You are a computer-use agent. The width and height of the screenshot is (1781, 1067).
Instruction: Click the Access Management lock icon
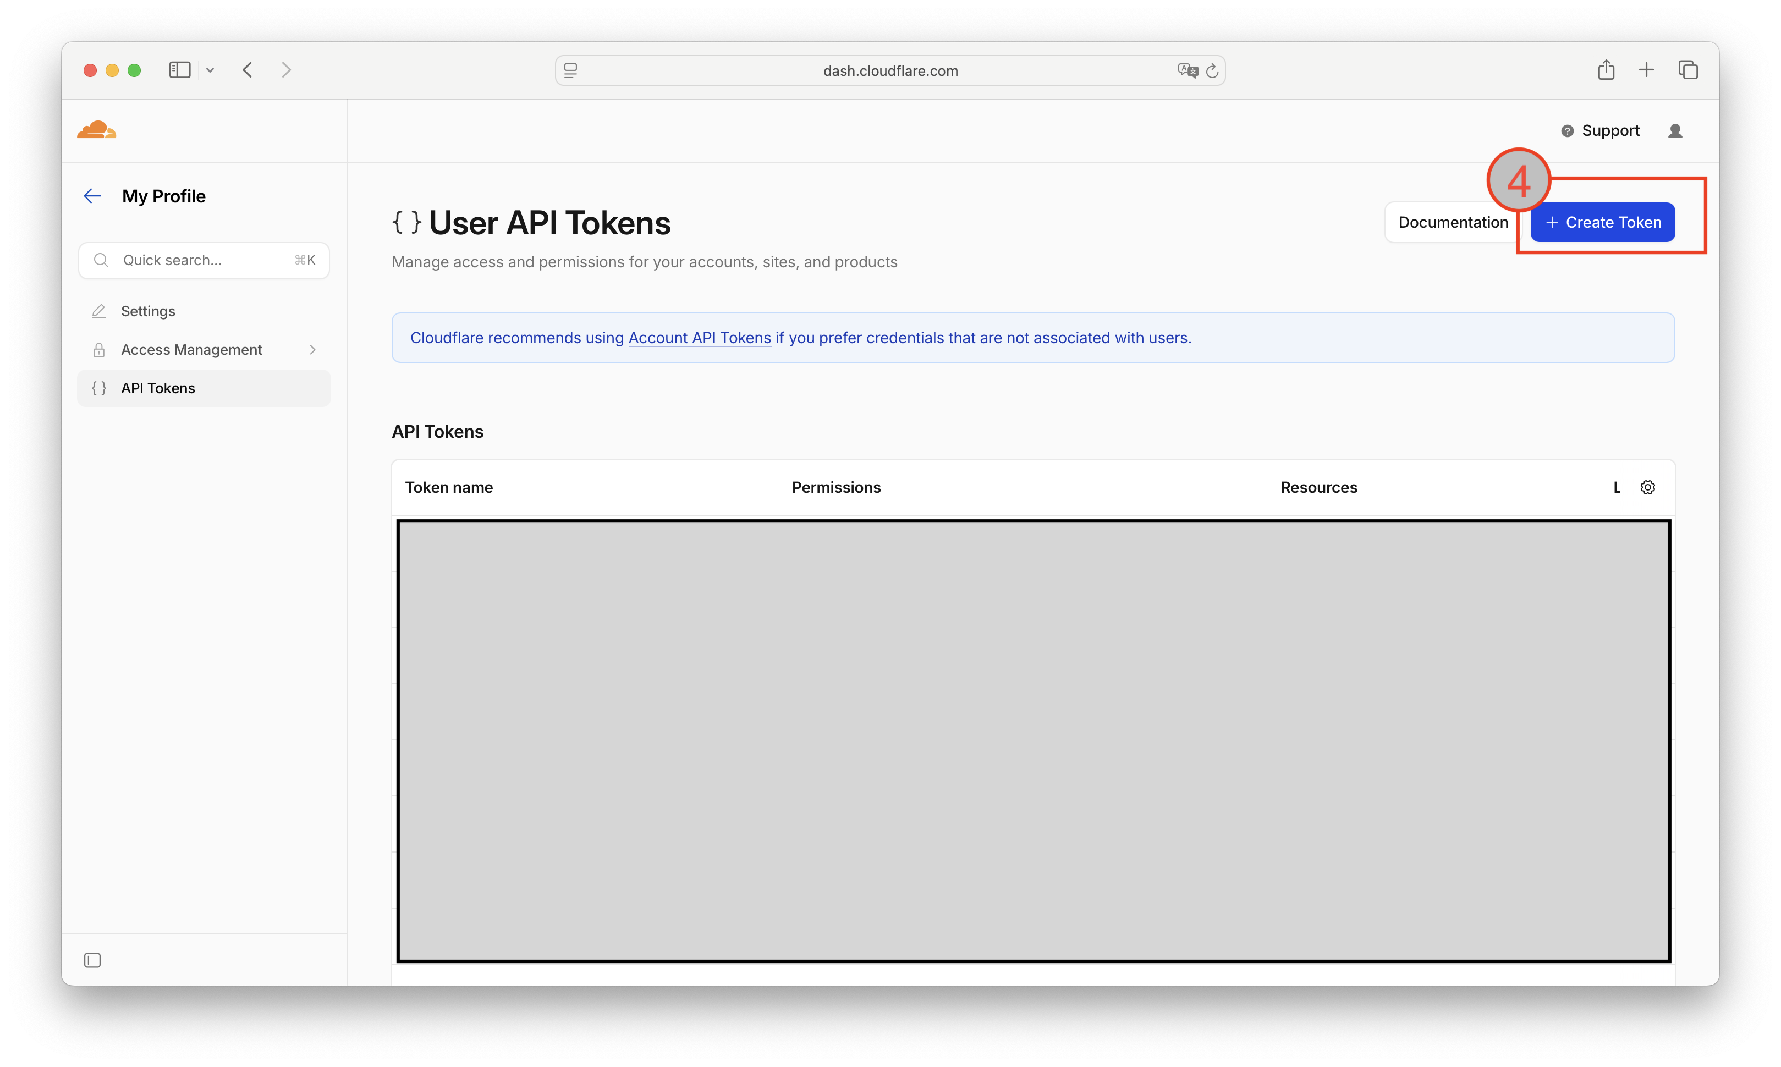click(x=99, y=349)
